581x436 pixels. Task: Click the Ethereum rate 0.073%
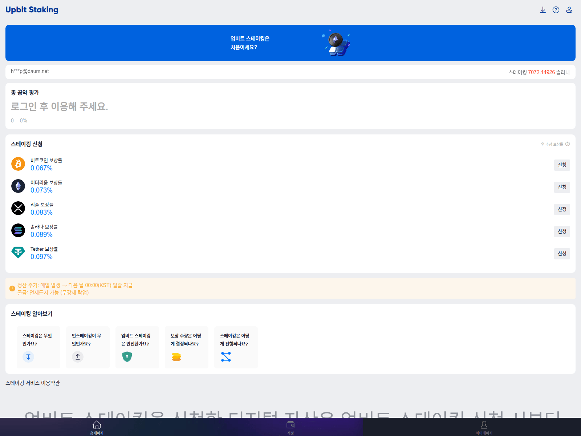coord(41,190)
